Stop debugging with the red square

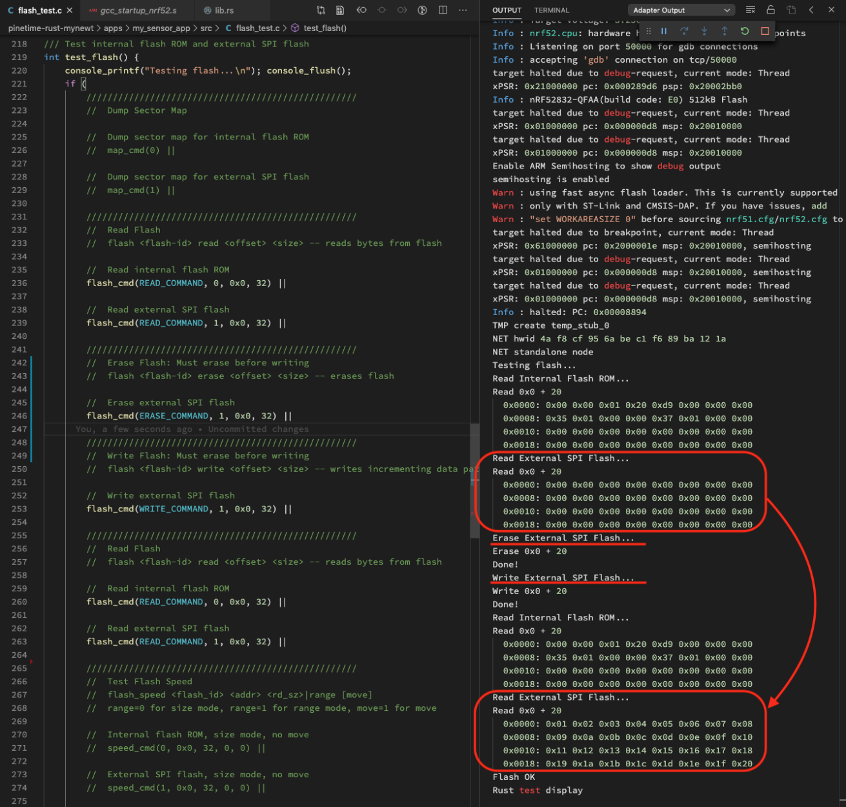(x=765, y=31)
